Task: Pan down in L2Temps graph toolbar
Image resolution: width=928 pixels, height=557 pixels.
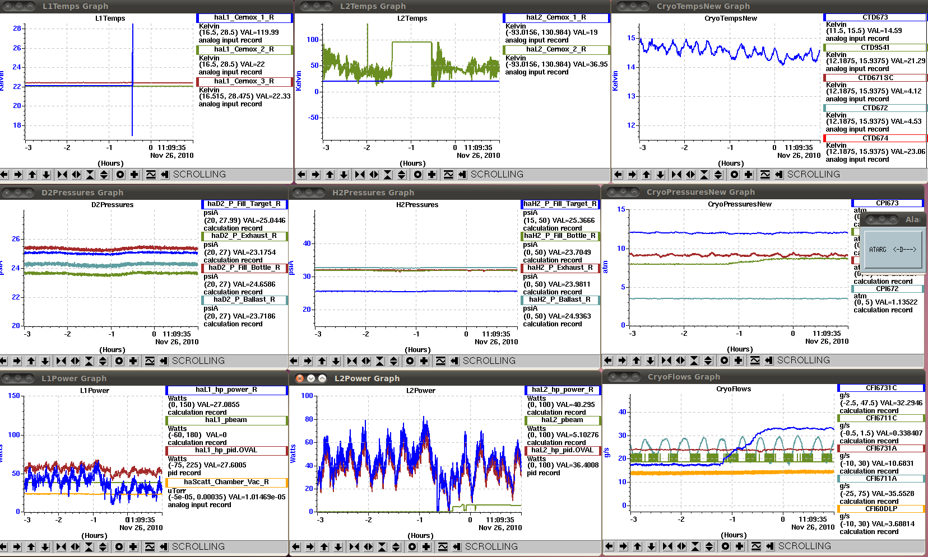Action: click(x=344, y=175)
